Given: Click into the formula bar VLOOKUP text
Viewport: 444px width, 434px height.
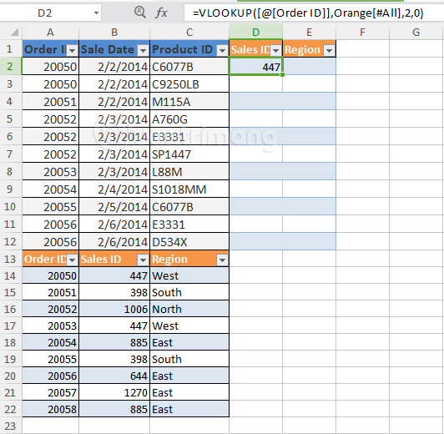Looking at the screenshot, I should pyautogui.click(x=308, y=13).
